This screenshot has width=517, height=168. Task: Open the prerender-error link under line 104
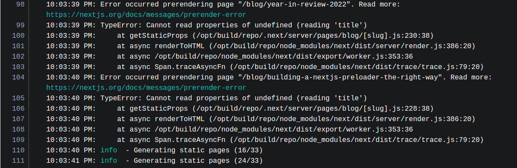tap(146, 88)
